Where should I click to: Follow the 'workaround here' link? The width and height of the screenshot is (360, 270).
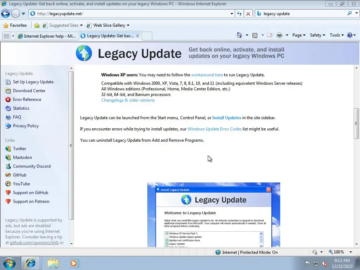[x=207, y=75]
